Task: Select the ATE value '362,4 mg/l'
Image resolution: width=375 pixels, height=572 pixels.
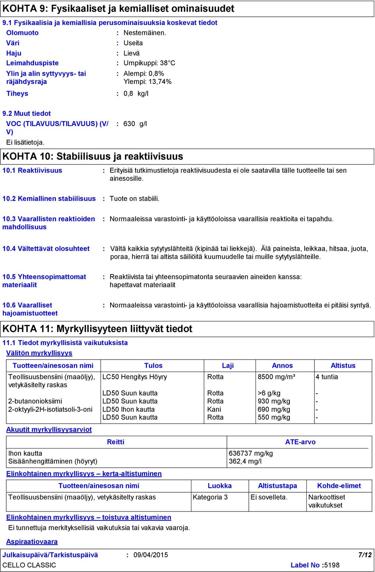Action: point(245,461)
